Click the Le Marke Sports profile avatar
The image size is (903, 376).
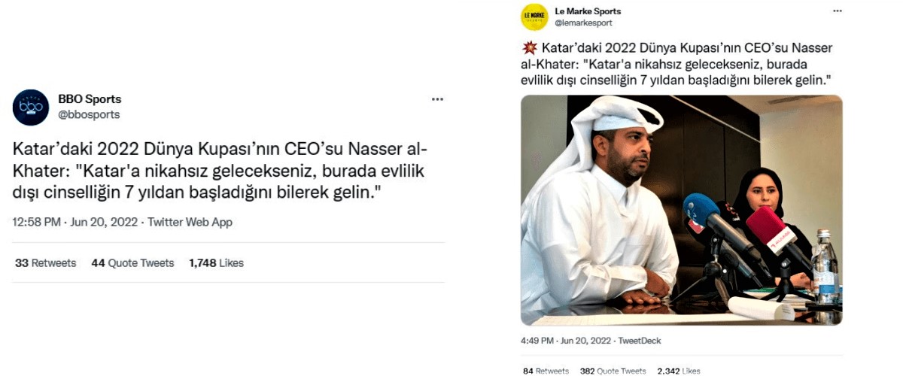(x=534, y=17)
